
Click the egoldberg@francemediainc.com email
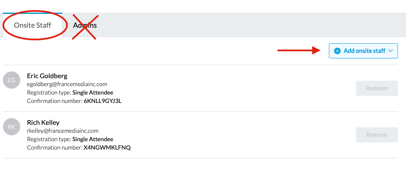[x=67, y=84]
